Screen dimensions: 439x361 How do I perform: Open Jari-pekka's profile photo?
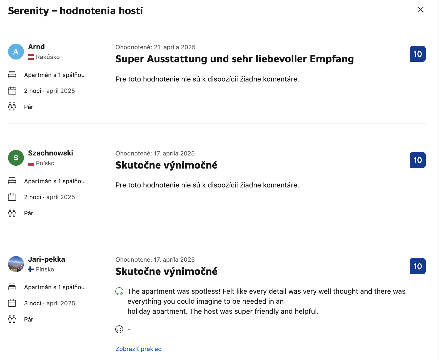[16, 264]
